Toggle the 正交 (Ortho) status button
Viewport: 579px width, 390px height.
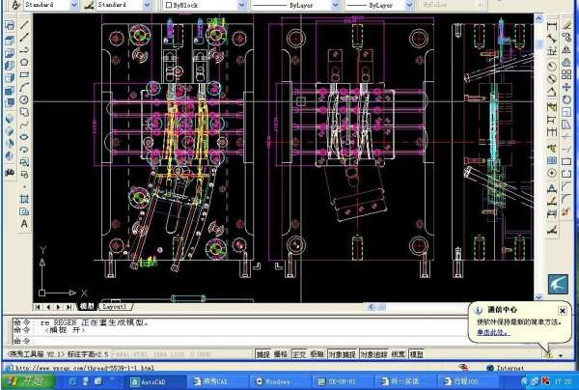[299, 354]
